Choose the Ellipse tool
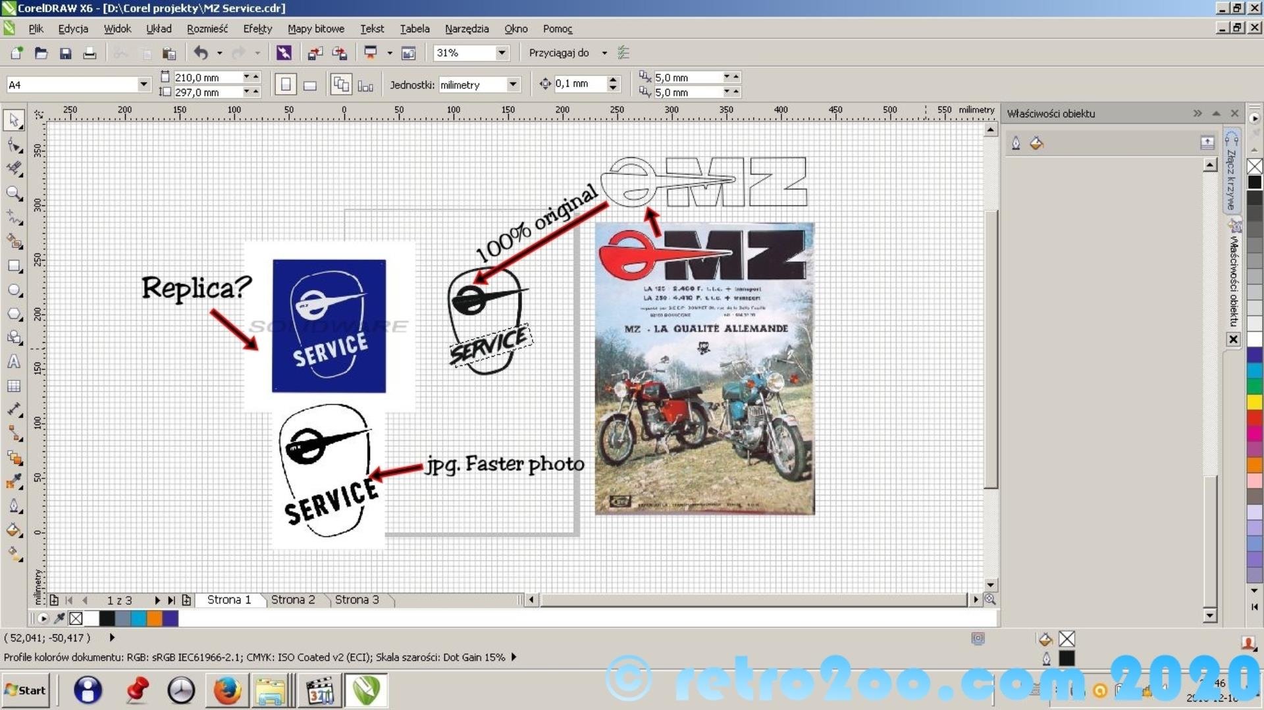The height and width of the screenshot is (710, 1264). point(14,290)
